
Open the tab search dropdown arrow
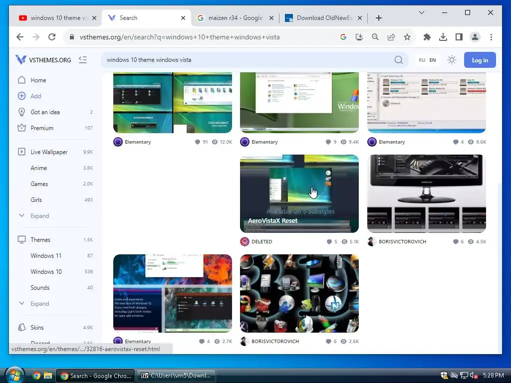(x=421, y=12)
